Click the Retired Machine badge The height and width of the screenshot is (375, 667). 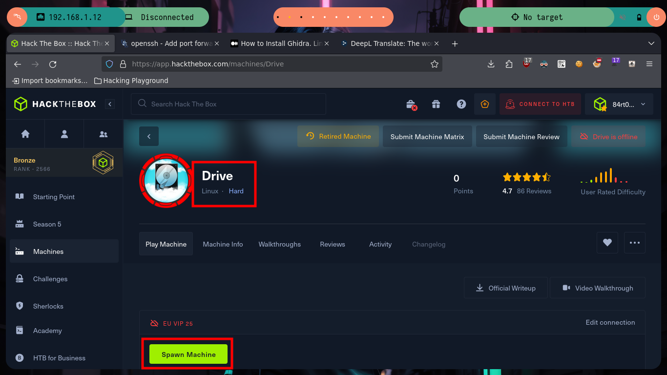coord(338,136)
